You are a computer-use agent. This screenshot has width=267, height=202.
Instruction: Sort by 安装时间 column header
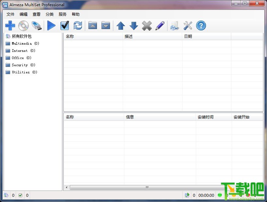tap(214, 117)
